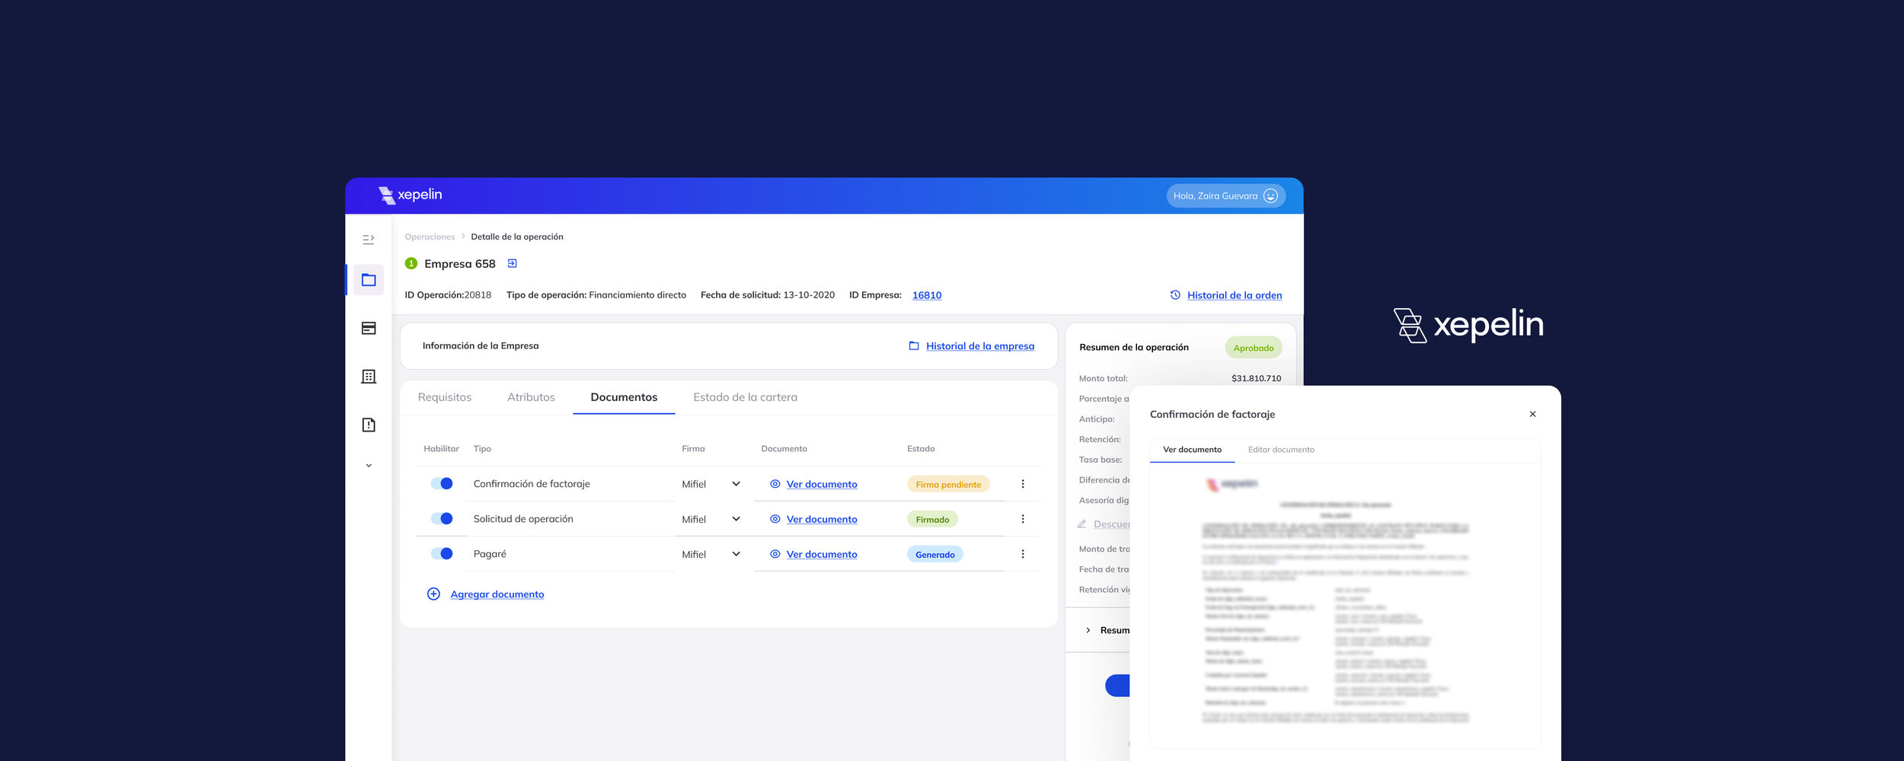Click eye icon in Pagaré row
This screenshot has width=1904, height=761.
775,554
